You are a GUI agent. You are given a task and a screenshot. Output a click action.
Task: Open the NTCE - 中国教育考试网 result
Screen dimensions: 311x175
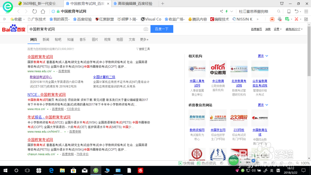(47, 95)
